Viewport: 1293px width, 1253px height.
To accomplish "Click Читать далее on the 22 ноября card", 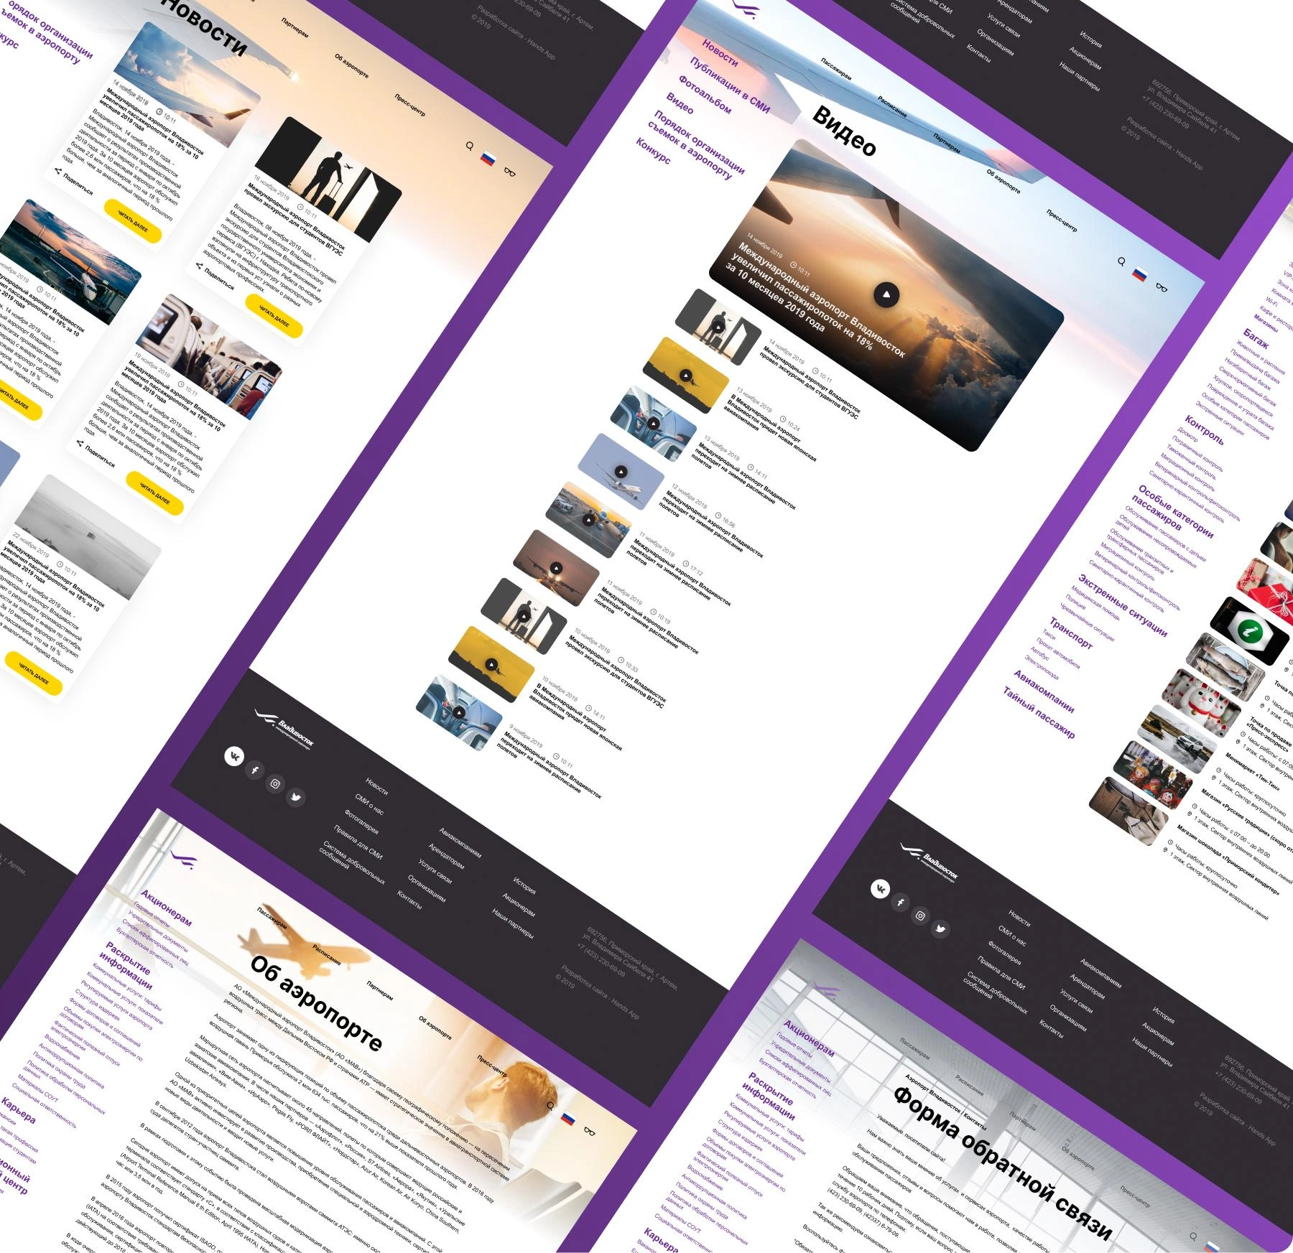I will coord(34,673).
